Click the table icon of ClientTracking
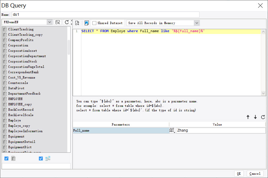The image size is (268, 178). click(5, 29)
